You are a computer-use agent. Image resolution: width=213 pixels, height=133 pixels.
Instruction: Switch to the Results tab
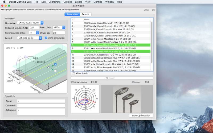[85, 14]
